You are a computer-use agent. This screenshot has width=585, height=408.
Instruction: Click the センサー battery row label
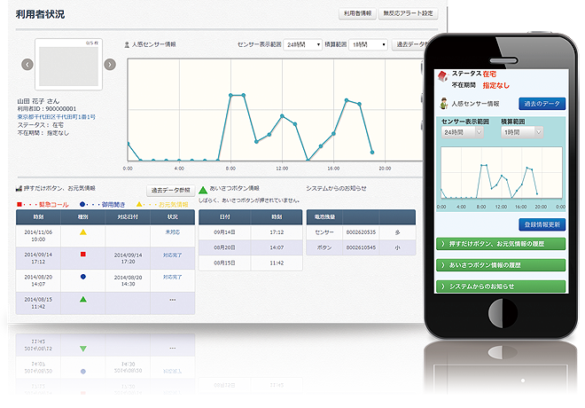coord(324,232)
